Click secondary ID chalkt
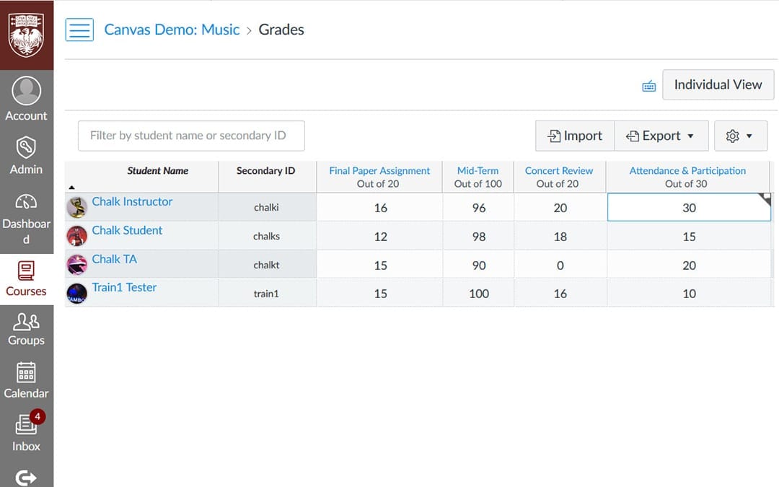The image size is (779, 487). [x=266, y=265]
